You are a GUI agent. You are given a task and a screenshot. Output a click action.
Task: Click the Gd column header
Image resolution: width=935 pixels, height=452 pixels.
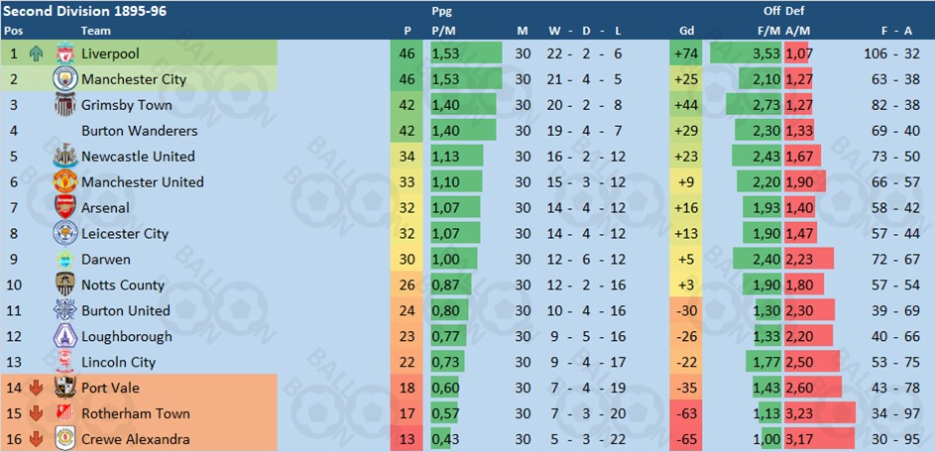pos(686,31)
